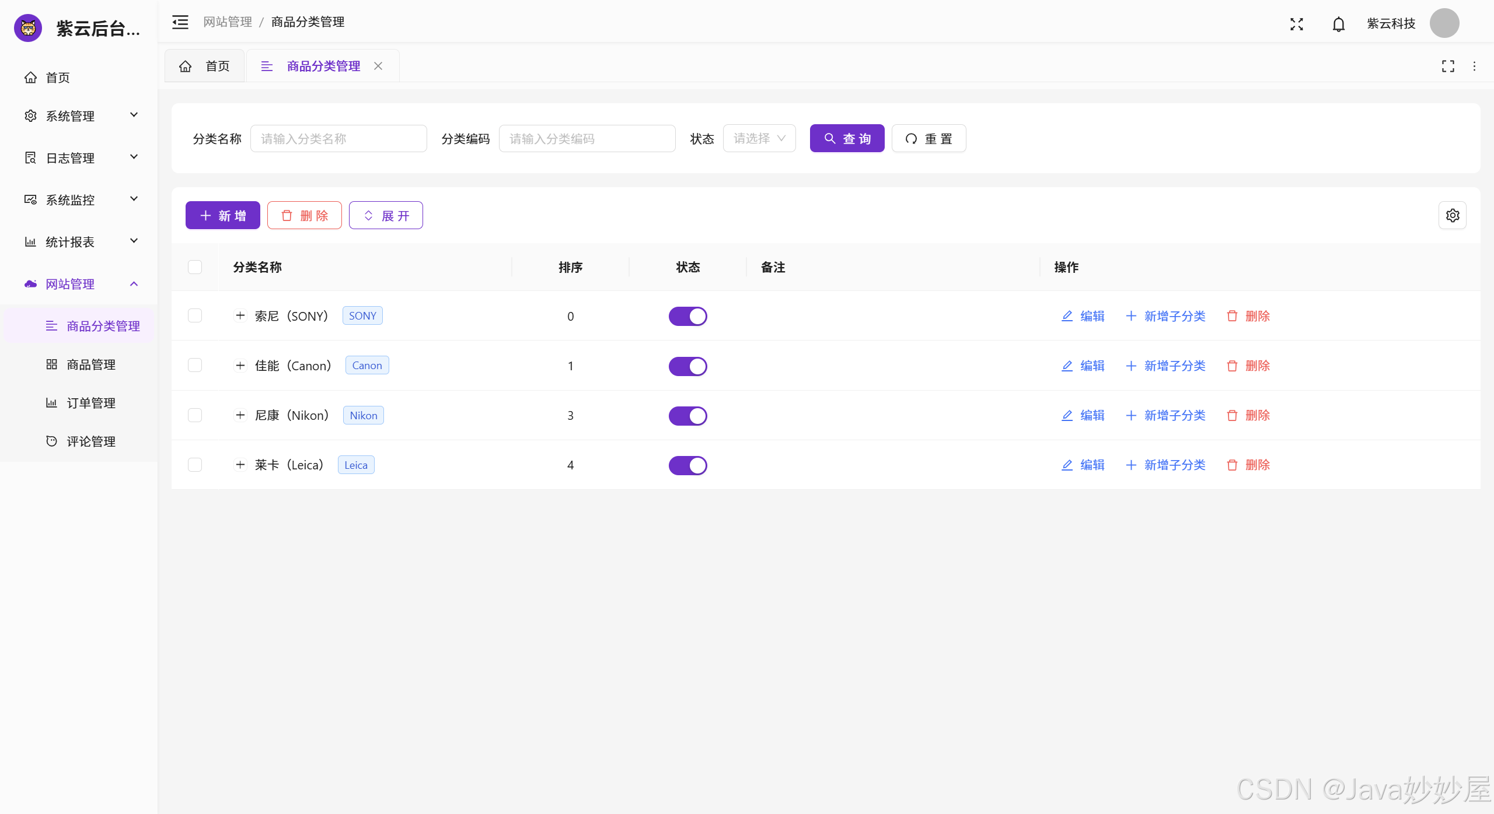
Task: Open 订单管理 sidebar item
Action: (x=79, y=403)
